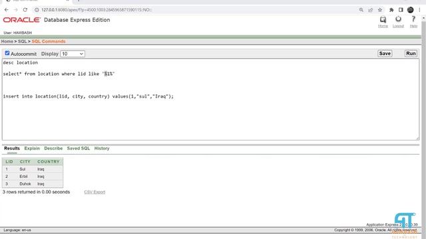
Task: Switch to the Explain tab
Action: pyautogui.click(x=32, y=148)
